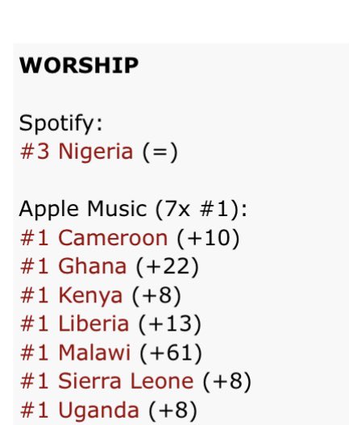The image size is (349, 425).
Task: Open the #3 Nigeria Spotify link
Action: [77, 152]
